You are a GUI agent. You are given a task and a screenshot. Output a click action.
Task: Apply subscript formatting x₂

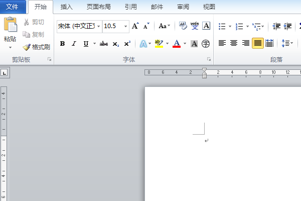click(116, 44)
